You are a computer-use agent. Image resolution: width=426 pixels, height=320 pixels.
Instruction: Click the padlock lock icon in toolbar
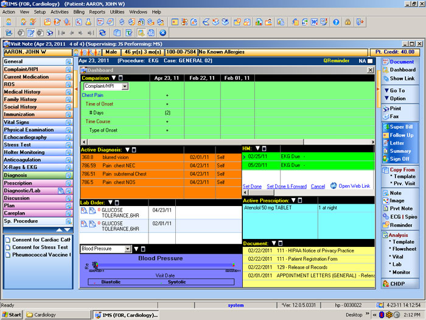point(347,22)
